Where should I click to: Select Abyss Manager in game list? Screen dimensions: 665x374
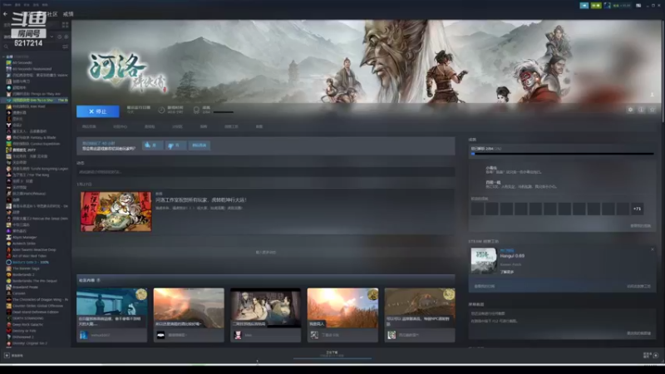(x=24, y=237)
